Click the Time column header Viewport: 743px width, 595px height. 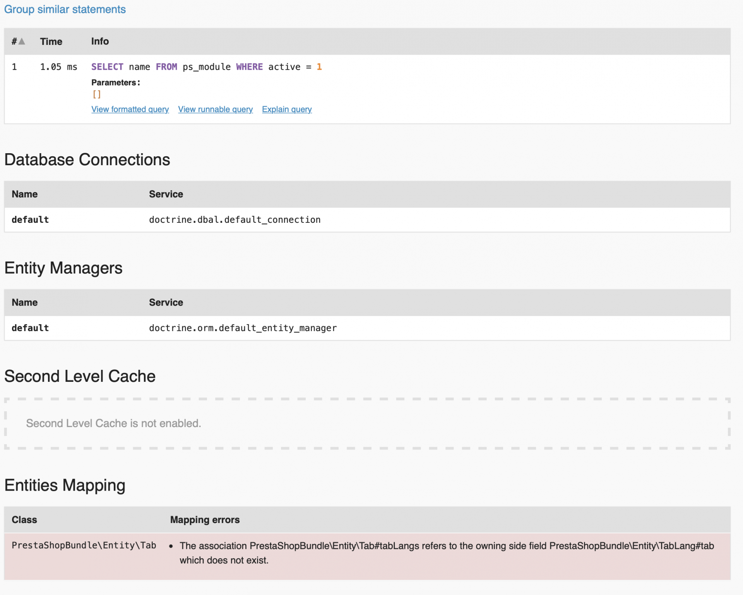coord(51,41)
